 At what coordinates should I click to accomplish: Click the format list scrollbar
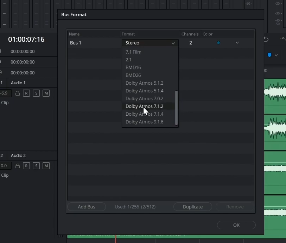[x=176, y=108]
